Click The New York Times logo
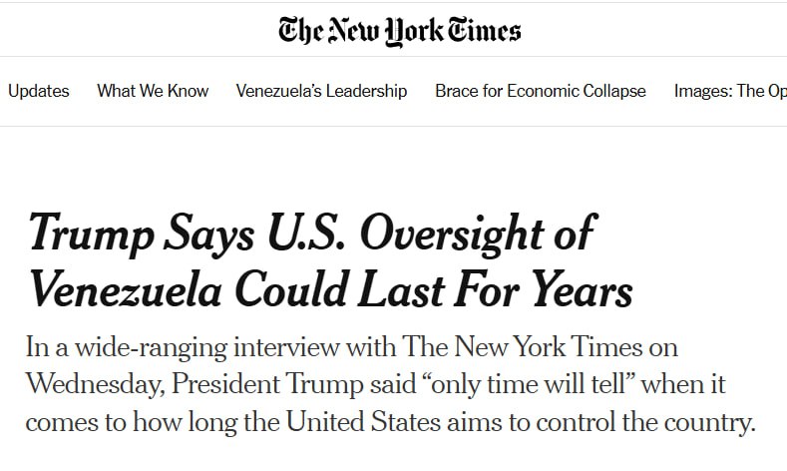This screenshot has height=471, width=787. pos(399,30)
